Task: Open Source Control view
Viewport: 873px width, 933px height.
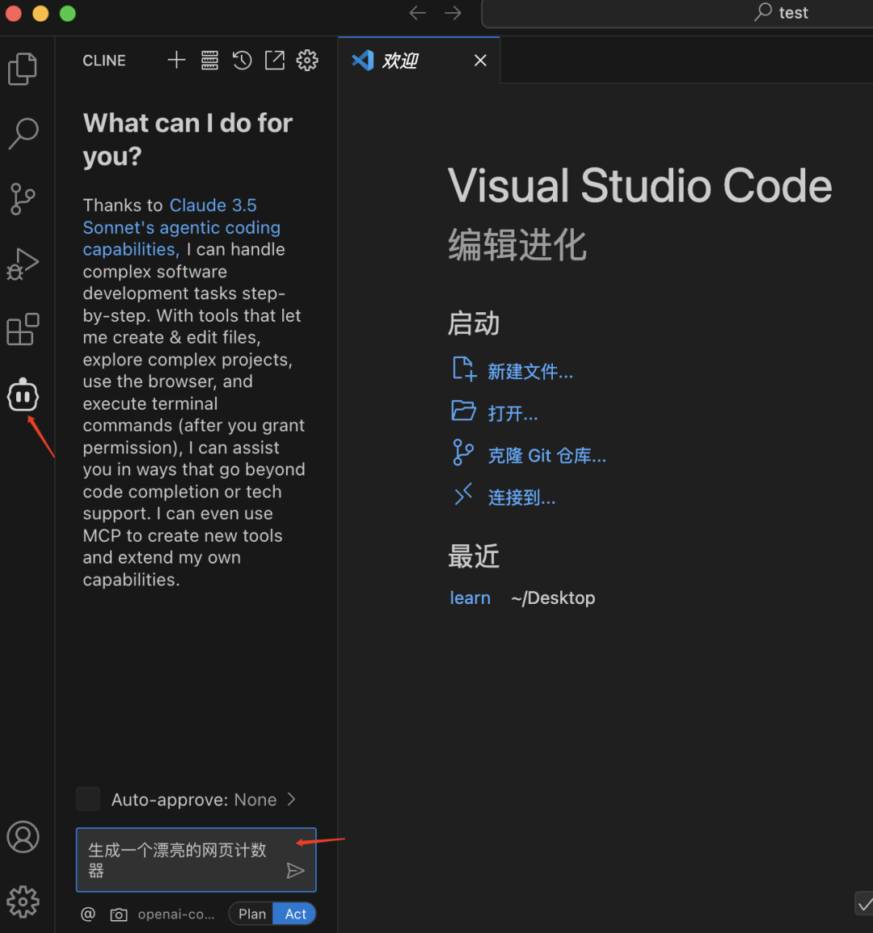Action: (x=23, y=199)
